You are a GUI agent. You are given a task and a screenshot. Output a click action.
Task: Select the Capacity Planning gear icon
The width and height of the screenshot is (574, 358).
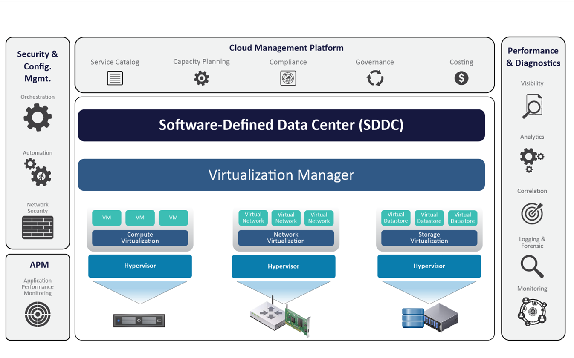pos(201,78)
